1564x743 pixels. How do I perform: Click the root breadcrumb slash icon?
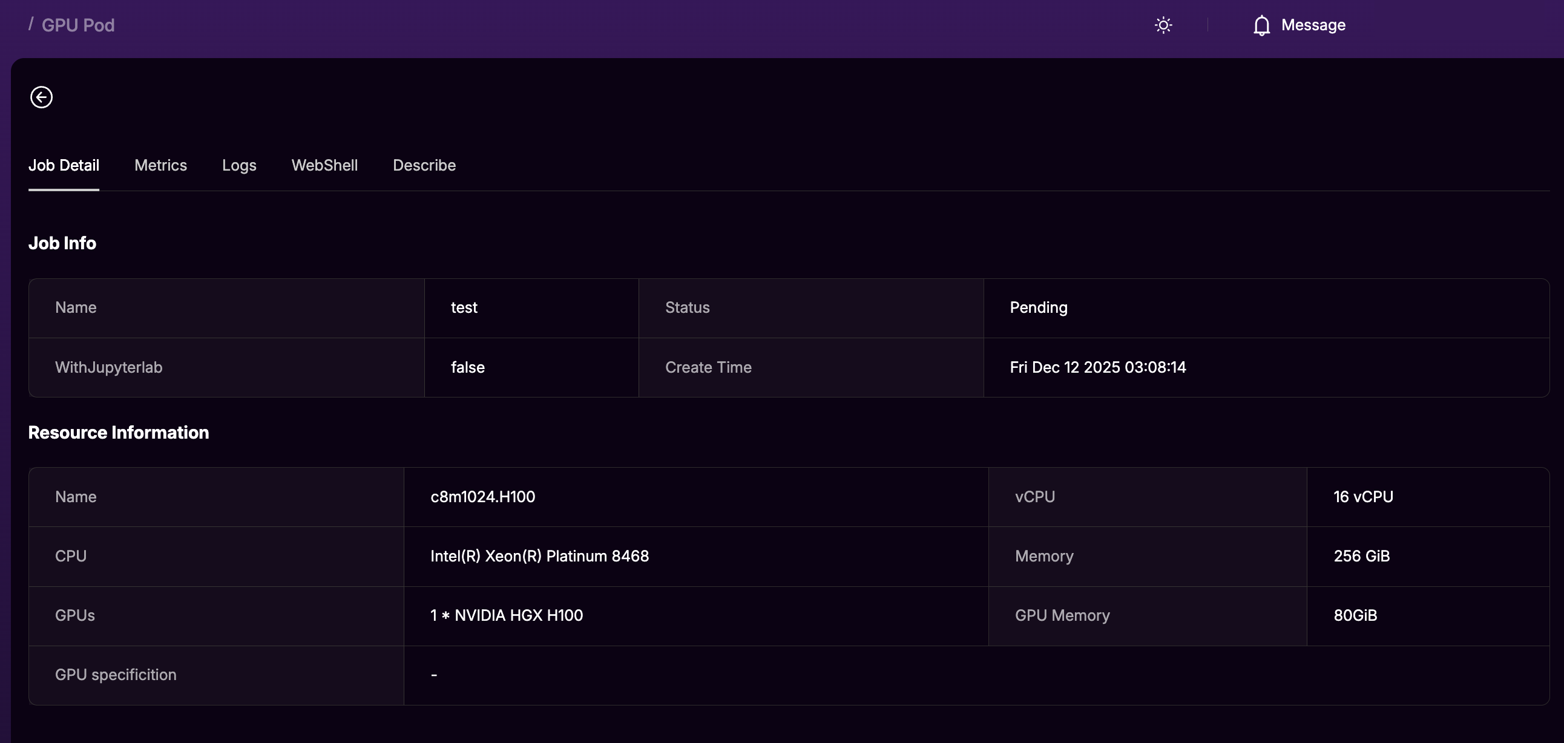point(31,24)
